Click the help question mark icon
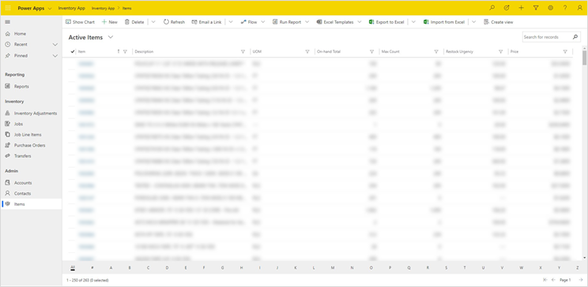This screenshot has height=287, width=588. (x=565, y=8)
